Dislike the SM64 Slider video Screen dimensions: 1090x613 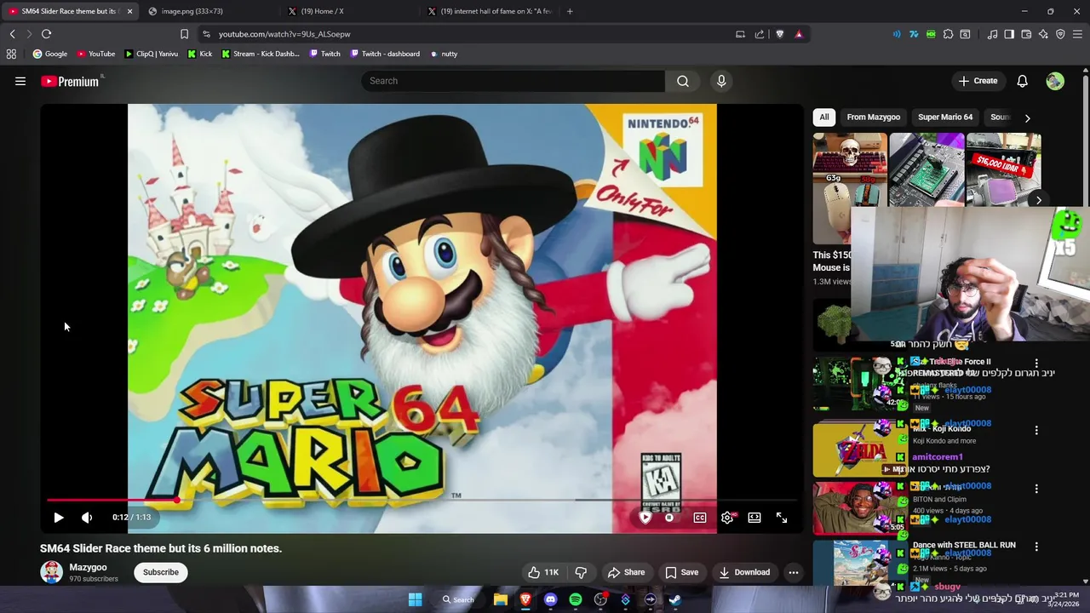tap(581, 572)
